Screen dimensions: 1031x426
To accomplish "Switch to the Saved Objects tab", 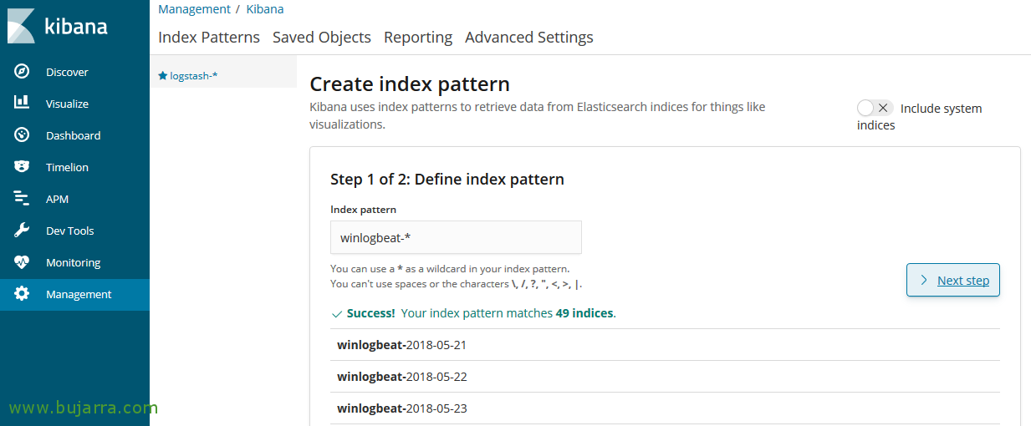I will [322, 37].
